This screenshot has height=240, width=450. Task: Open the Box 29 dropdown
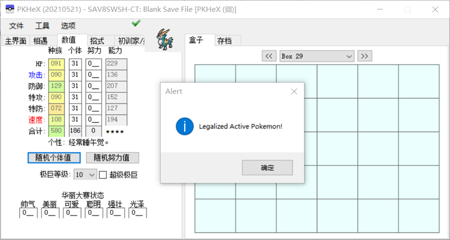pyautogui.click(x=317, y=56)
